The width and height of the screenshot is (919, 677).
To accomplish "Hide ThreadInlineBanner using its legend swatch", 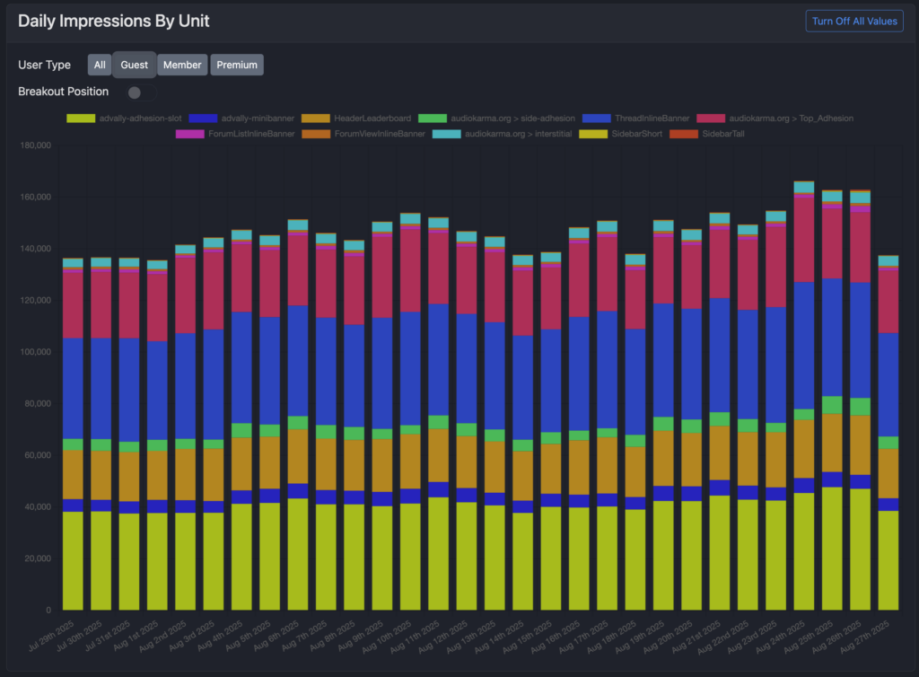I will pyautogui.click(x=597, y=119).
